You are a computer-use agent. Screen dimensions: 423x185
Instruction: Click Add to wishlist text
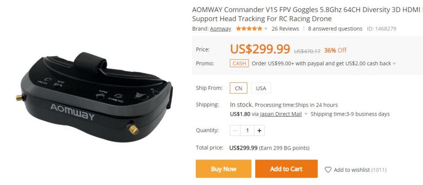(x=352, y=170)
